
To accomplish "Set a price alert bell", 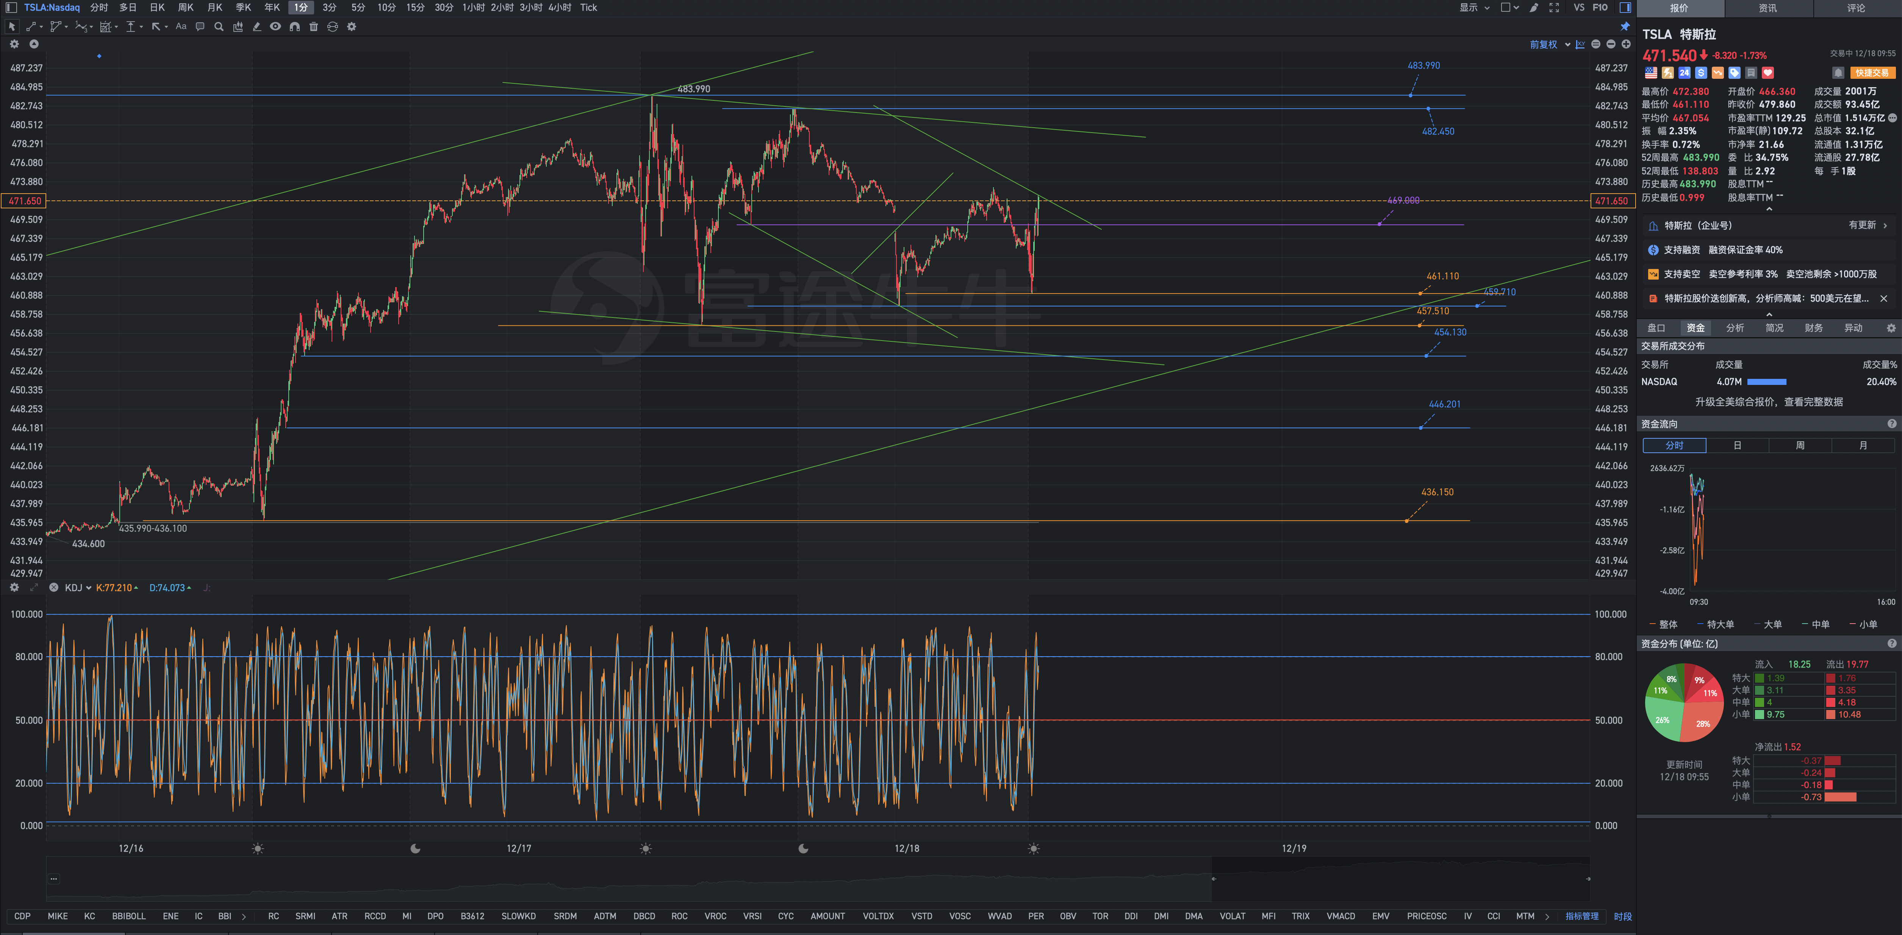I will [x=1838, y=72].
